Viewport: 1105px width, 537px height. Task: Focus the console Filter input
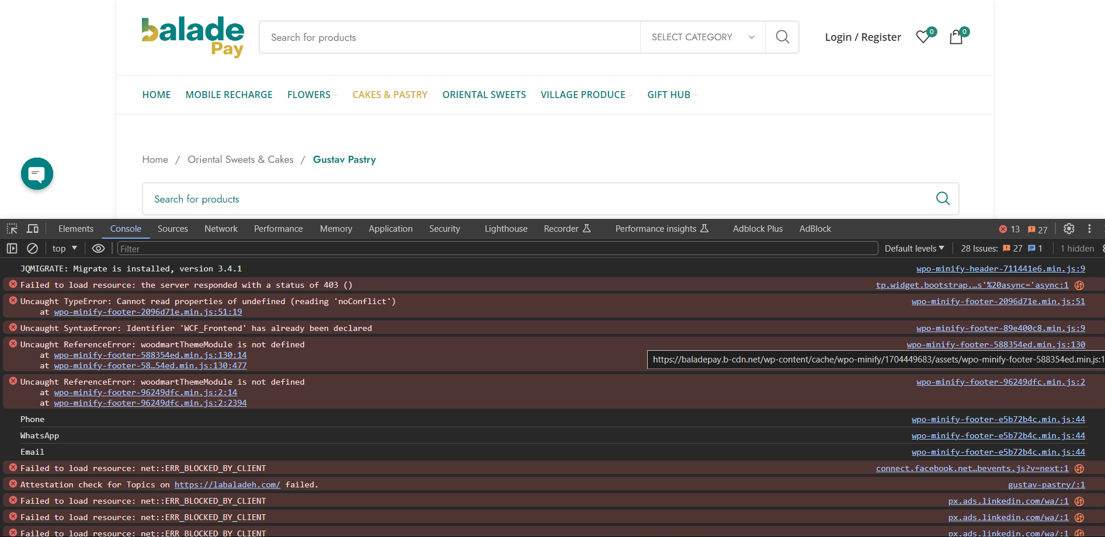coord(498,249)
